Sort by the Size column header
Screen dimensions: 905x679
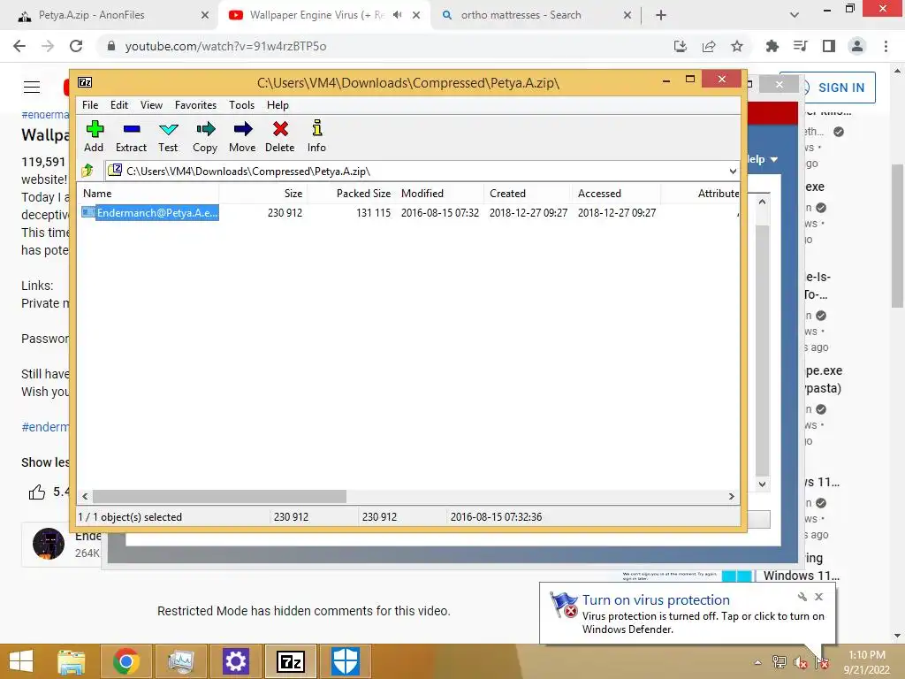[263, 194]
